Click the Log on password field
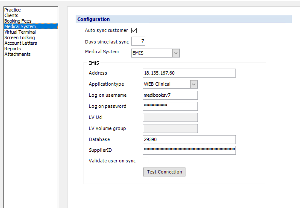 click(x=170, y=106)
